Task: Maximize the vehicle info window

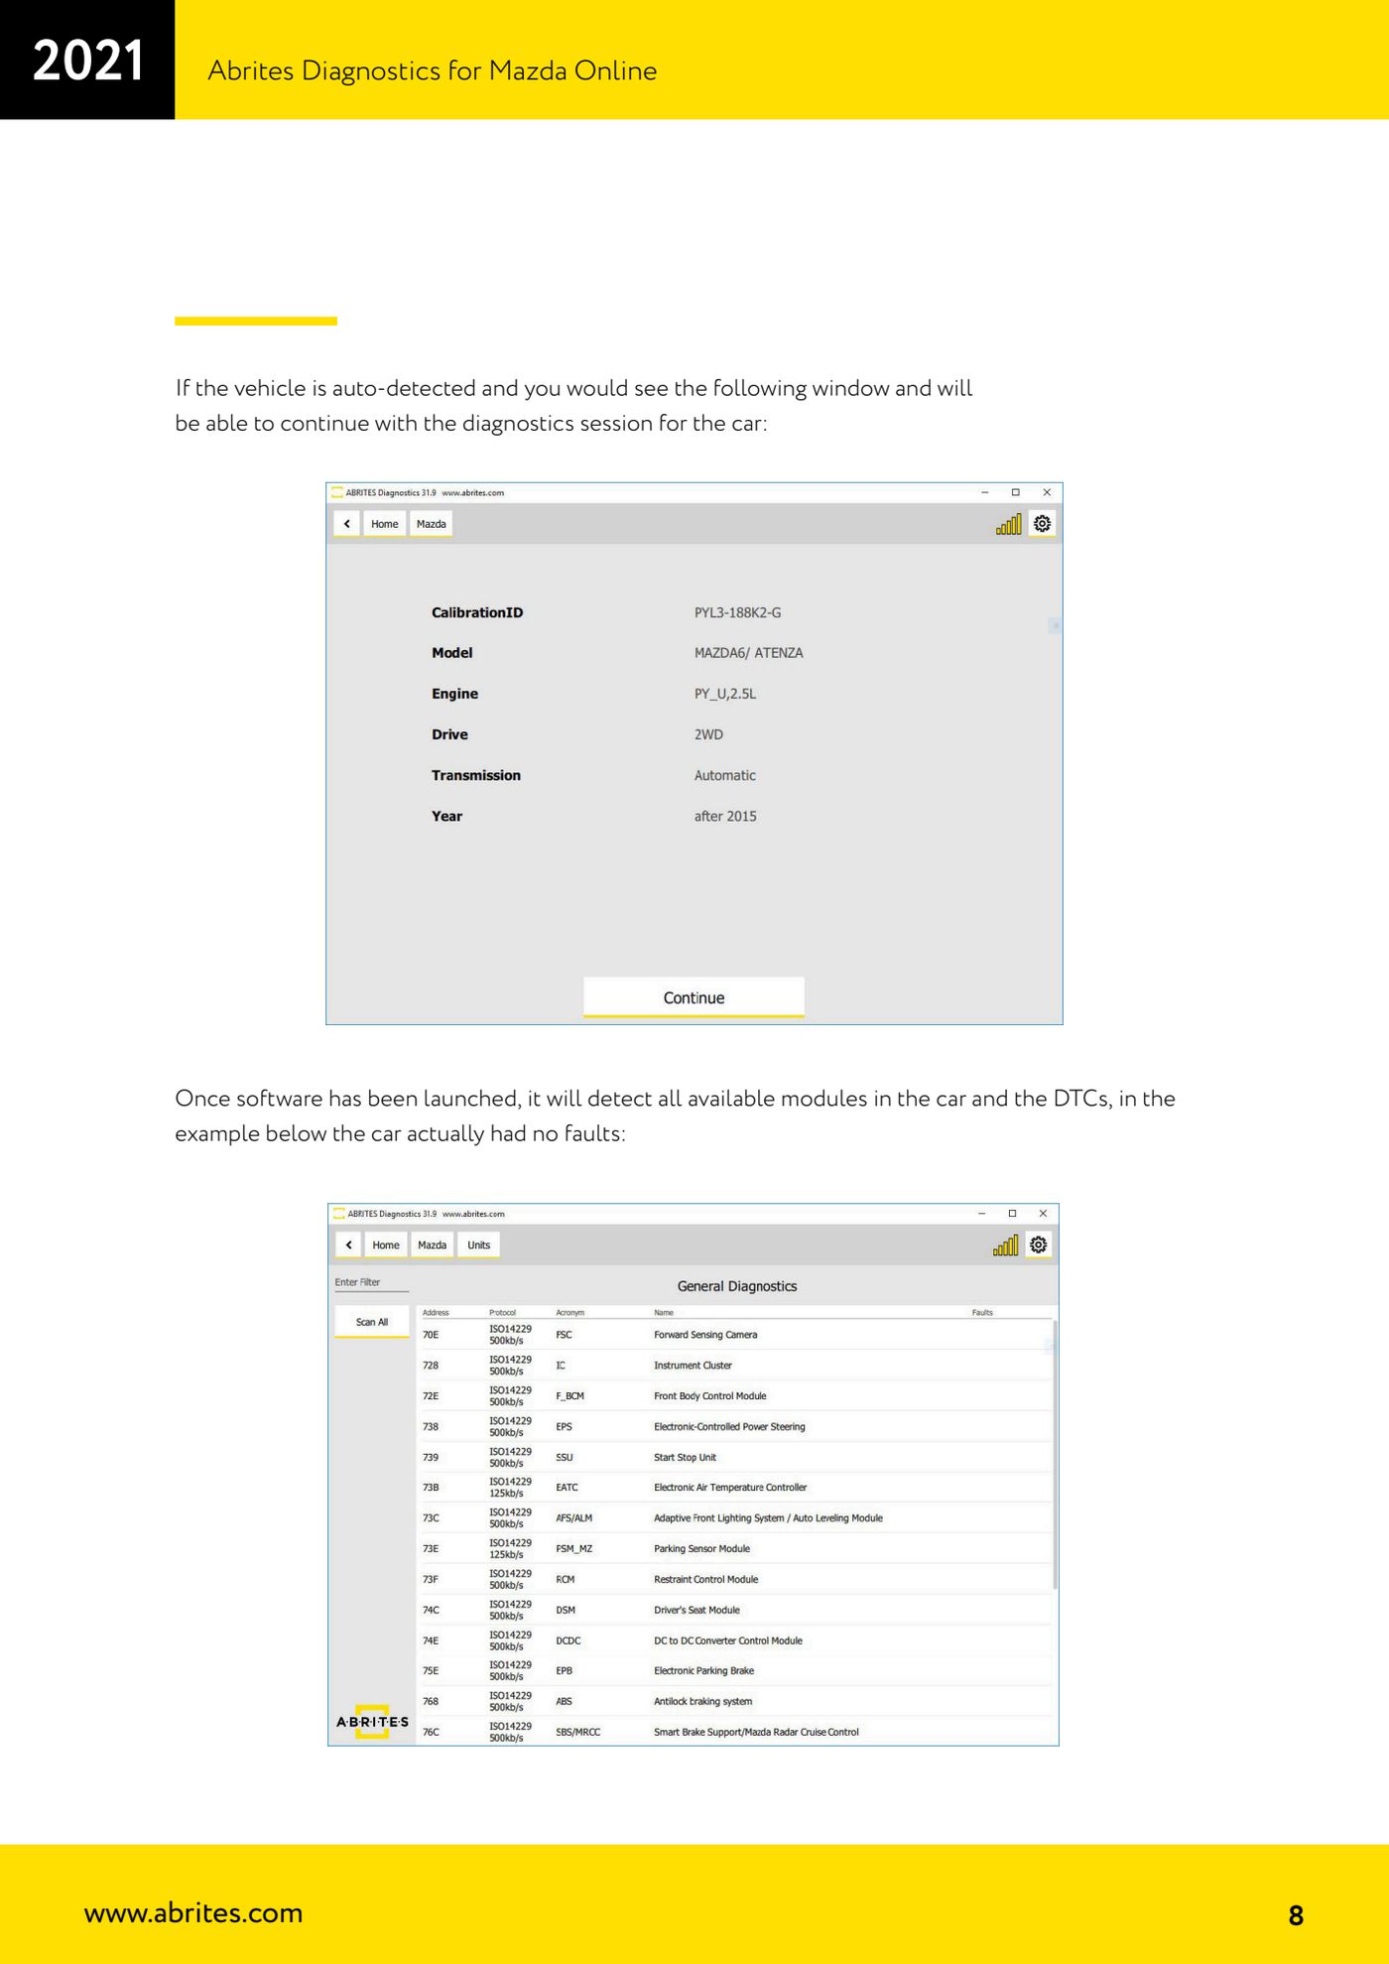Action: (1015, 492)
